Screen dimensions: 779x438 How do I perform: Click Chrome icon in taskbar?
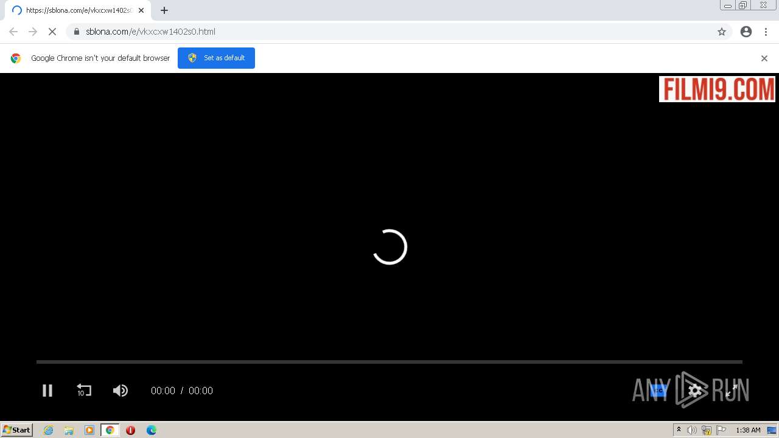[110, 430]
